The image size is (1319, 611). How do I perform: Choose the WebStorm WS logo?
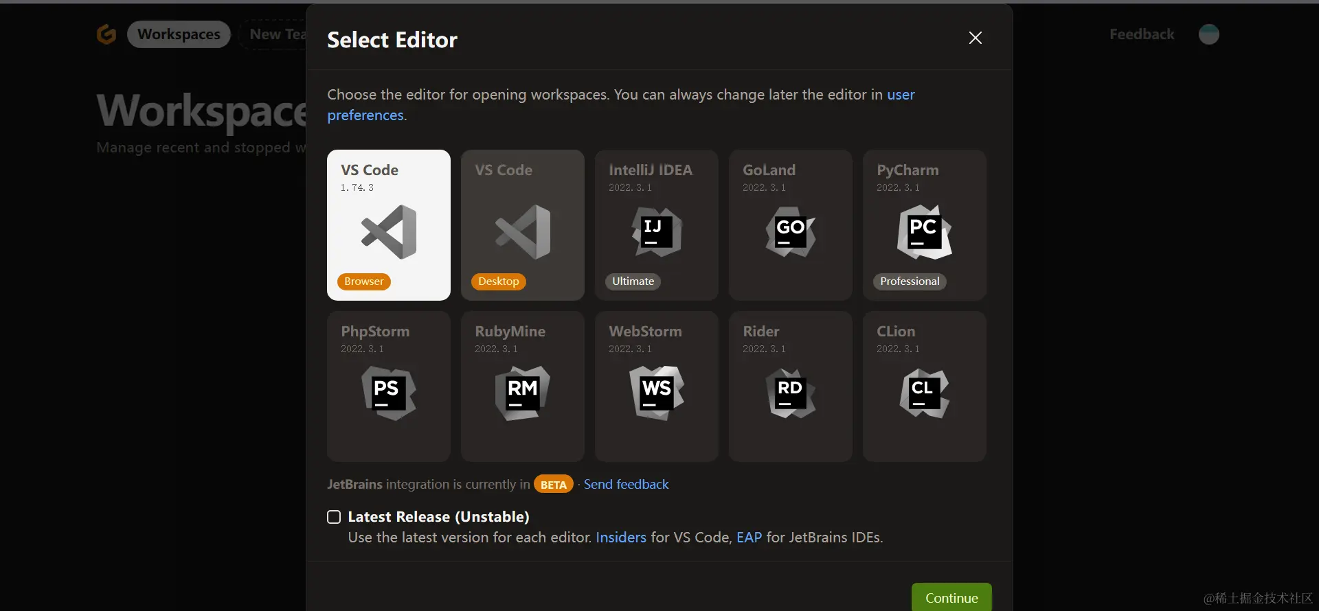pyautogui.click(x=657, y=393)
